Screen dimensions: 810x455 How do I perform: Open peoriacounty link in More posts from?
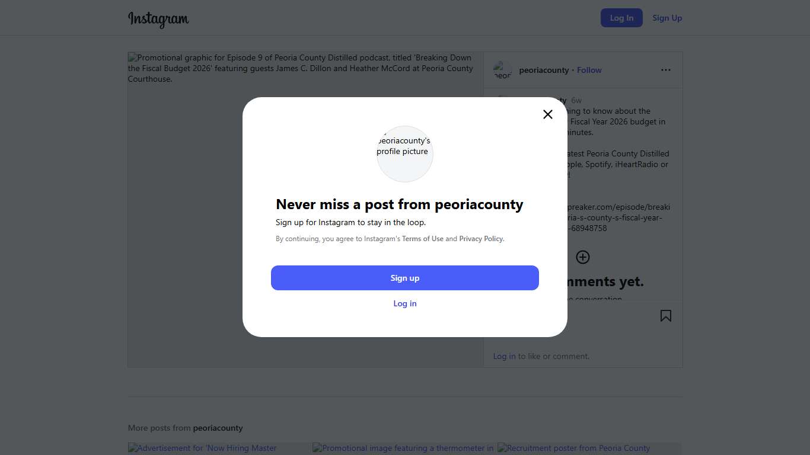click(x=218, y=428)
